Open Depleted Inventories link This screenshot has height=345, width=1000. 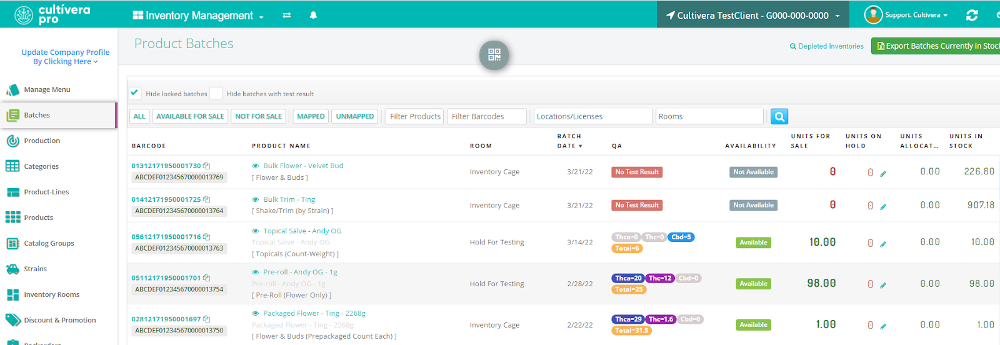(826, 46)
